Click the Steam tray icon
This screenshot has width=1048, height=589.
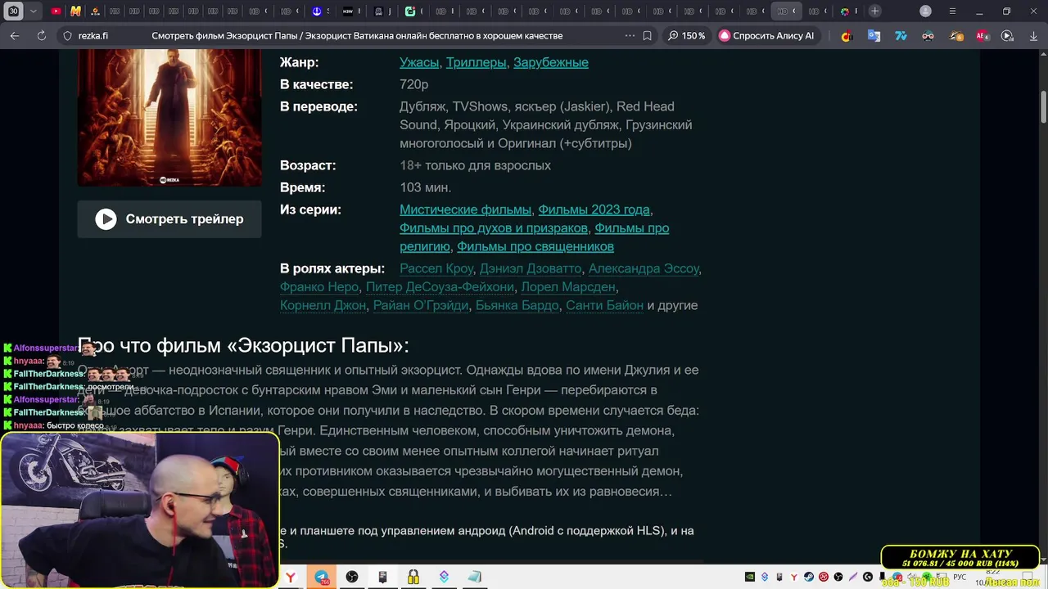tap(809, 577)
